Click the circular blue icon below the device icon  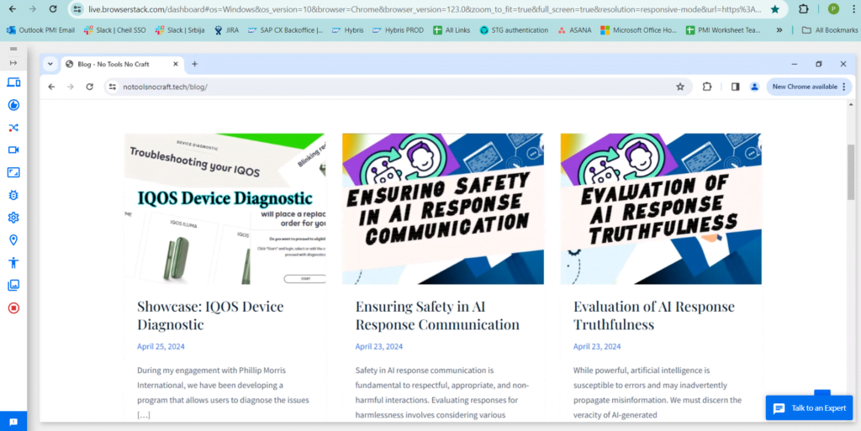[x=13, y=105]
